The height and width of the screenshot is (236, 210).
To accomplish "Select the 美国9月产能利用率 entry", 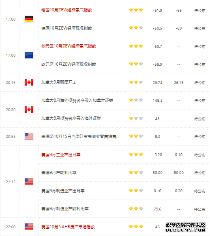I will click(59, 172).
